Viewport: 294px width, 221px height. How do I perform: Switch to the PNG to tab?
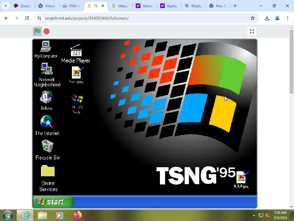pos(71,6)
